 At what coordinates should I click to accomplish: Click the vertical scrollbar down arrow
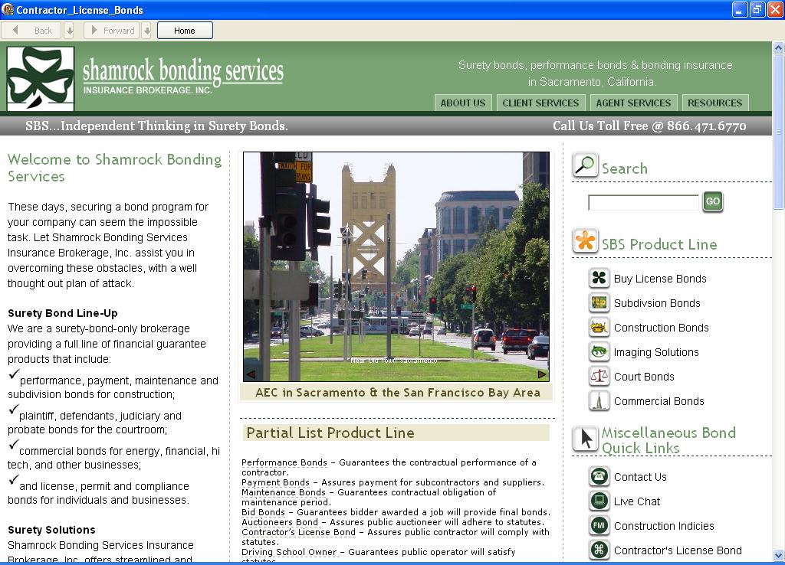pos(779,556)
